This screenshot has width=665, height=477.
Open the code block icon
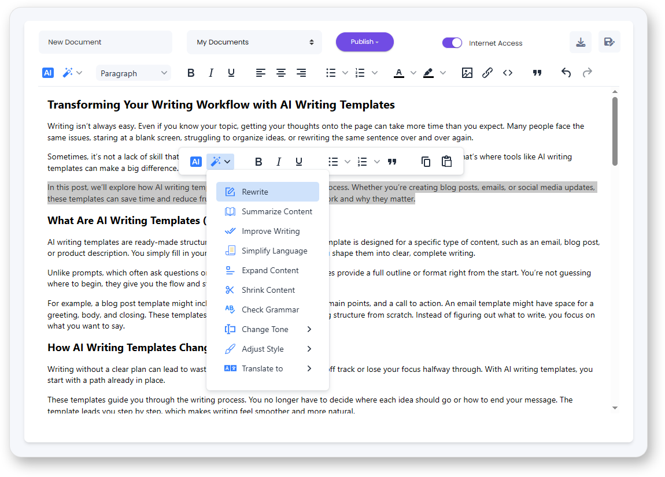click(508, 72)
